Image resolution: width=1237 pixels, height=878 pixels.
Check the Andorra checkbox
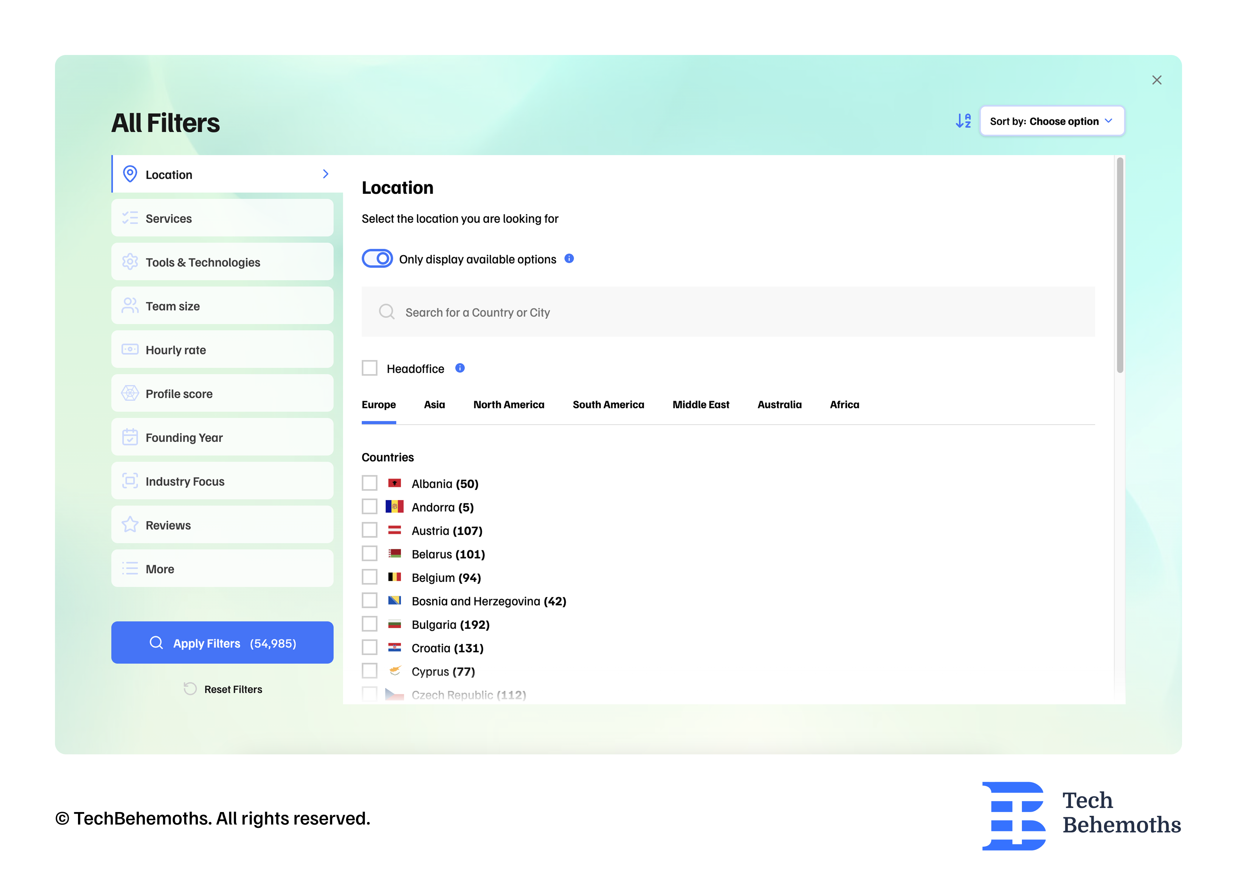(370, 507)
